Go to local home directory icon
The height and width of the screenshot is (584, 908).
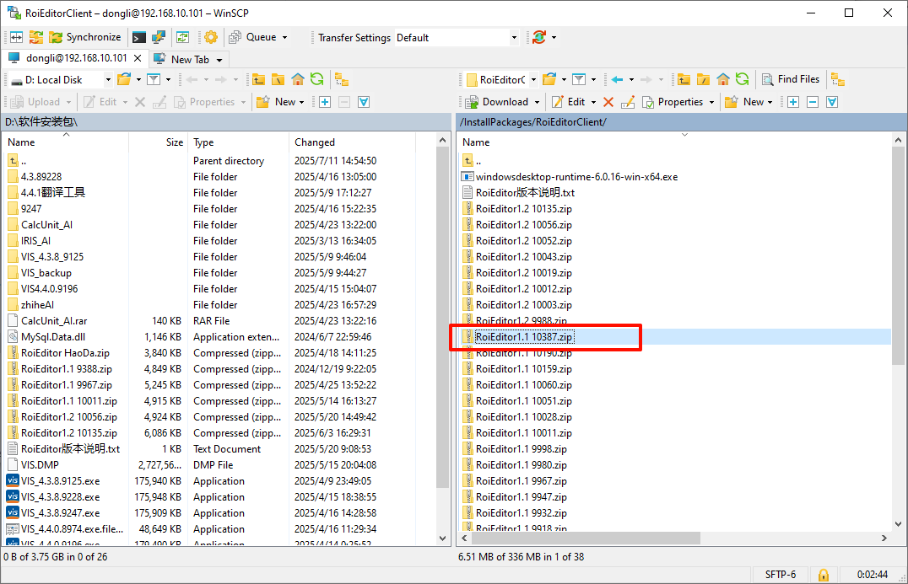[298, 79]
